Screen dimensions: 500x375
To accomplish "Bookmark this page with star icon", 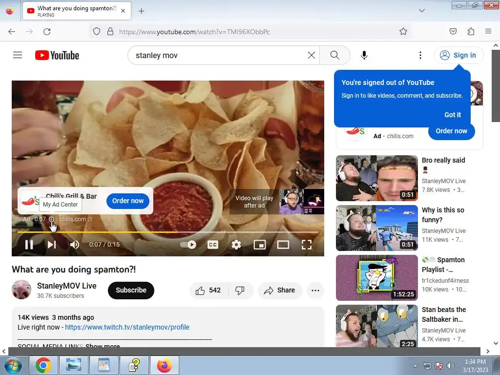I will click(403, 32).
